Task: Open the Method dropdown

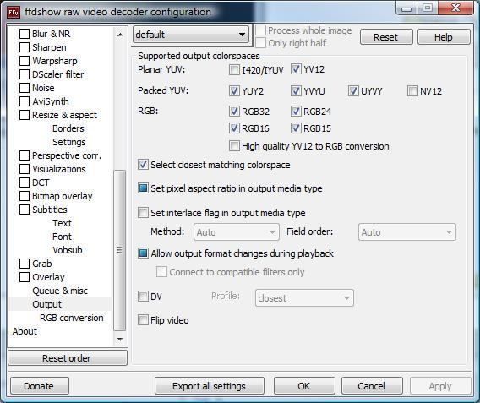Action: click(x=237, y=232)
